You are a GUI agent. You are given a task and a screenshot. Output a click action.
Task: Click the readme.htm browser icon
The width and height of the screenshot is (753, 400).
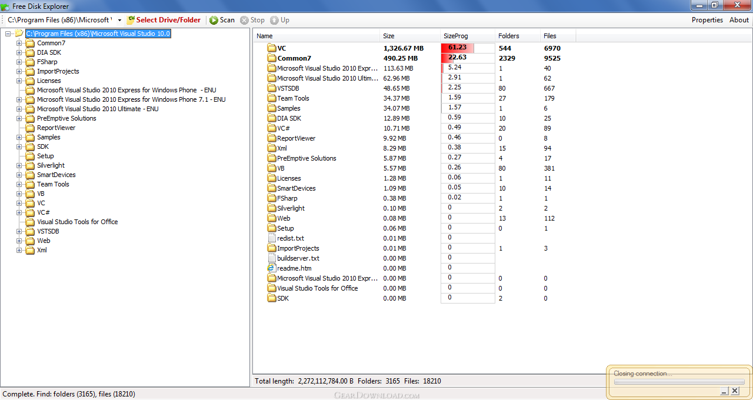pos(271,268)
